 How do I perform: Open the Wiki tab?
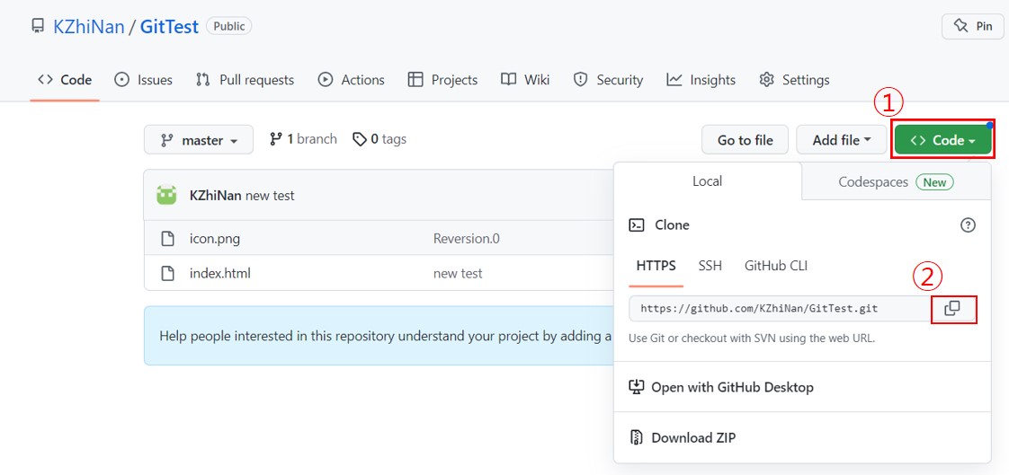525,80
